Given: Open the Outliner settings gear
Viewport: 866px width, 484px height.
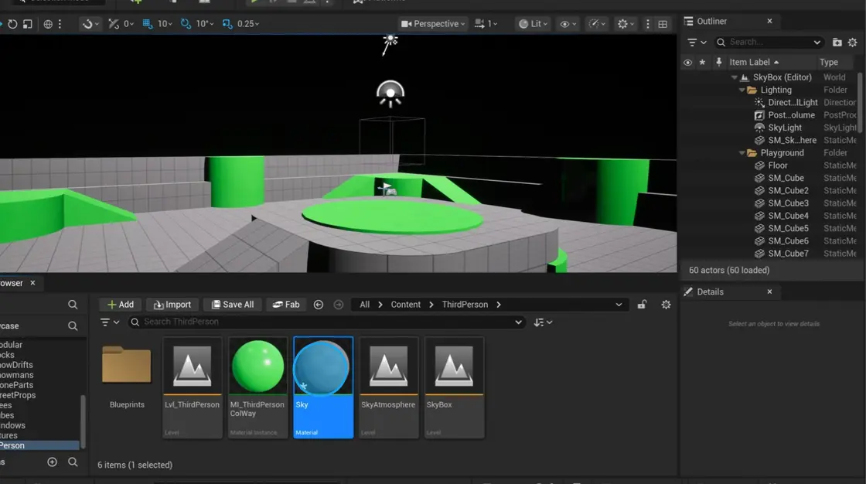Looking at the screenshot, I should [853, 43].
